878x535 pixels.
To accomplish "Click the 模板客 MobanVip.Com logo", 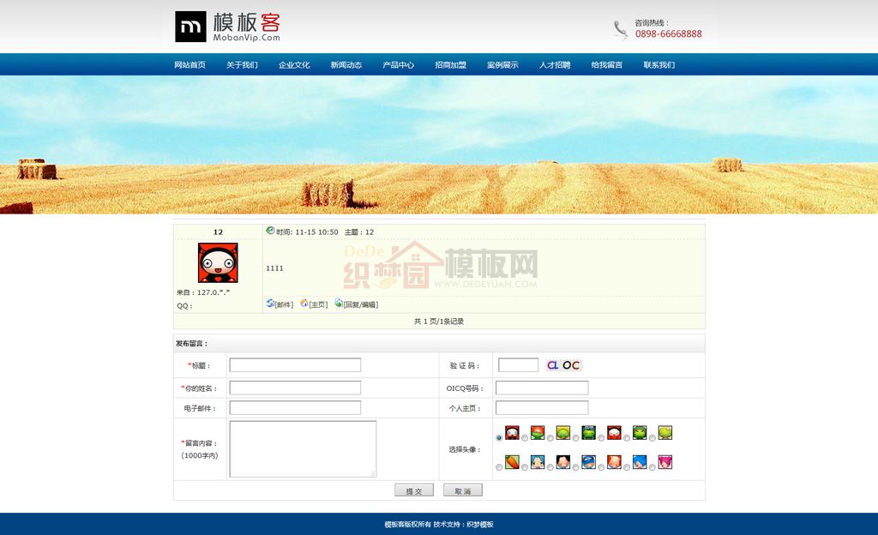I will 227,27.
